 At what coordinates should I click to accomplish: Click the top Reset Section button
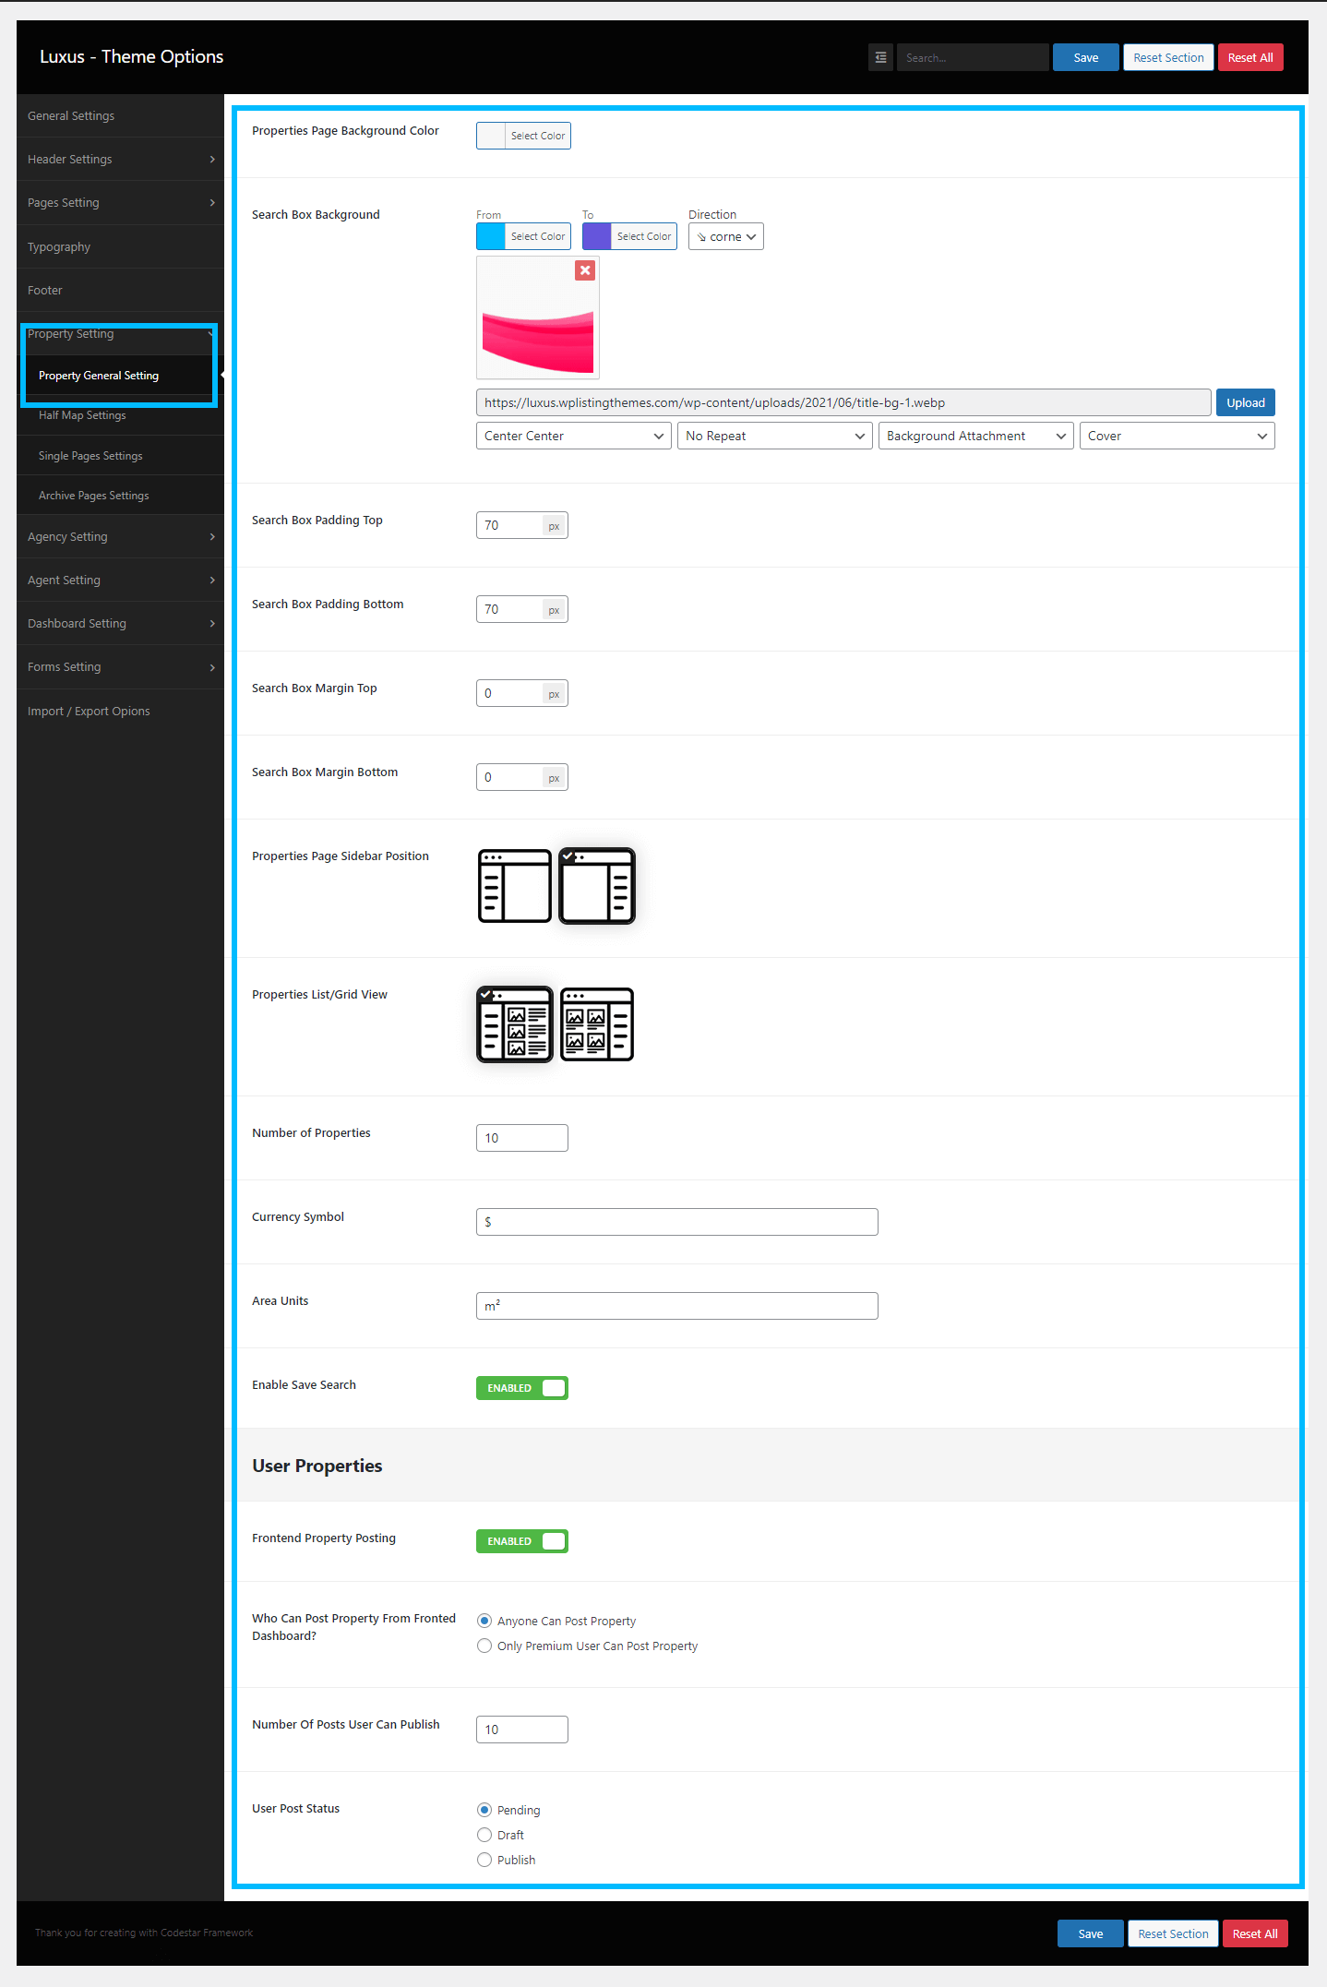pyautogui.click(x=1167, y=57)
